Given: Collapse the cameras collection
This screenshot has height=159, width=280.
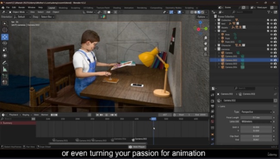Looking at the screenshot, I should pos(215,49).
